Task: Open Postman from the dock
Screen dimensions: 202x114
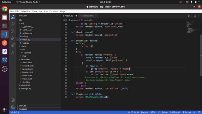Action: coord(4,43)
